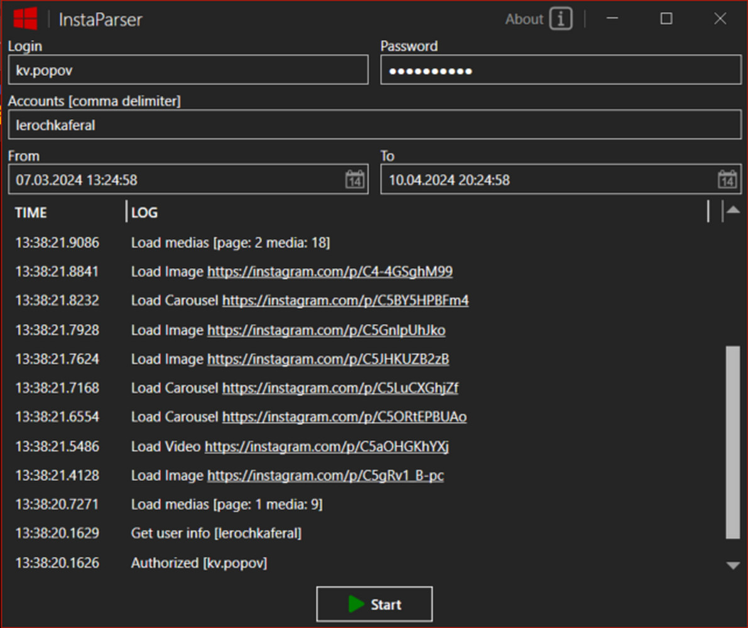
Task: Open the Video link C5aOHGKhYXj
Action: [x=327, y=447]
